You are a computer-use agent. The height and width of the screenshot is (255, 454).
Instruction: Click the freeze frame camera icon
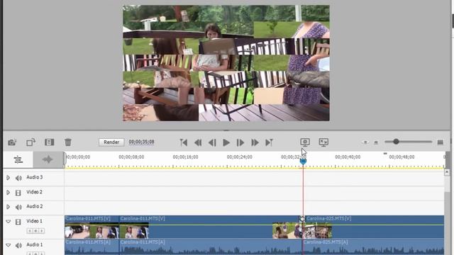tap(12, 142)
